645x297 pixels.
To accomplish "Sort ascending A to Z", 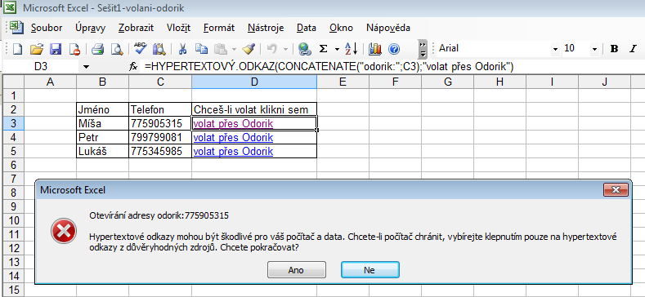I will click(x=351, y=49).
